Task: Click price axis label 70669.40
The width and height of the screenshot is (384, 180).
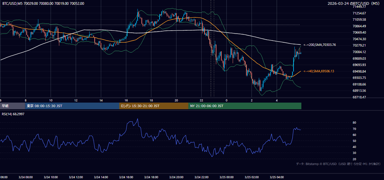Action: (x=359, y=32)
